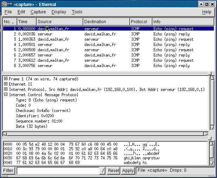Select packet 6 at time 2.000657

coord(108,55)
